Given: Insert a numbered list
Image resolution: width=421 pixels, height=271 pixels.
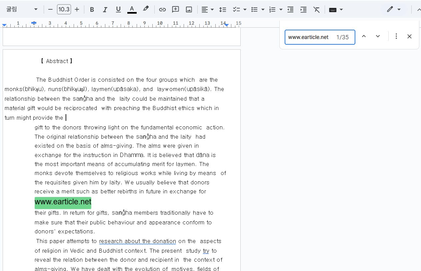Looking at the screenshot, I should pos(272,10).
